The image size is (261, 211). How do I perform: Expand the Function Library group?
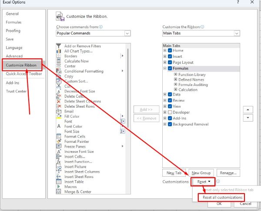pos(175,75)
